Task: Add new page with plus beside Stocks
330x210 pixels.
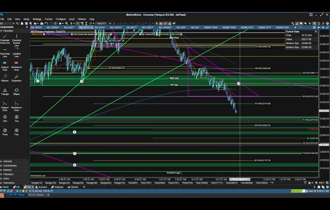Action: tap(84, 187)
